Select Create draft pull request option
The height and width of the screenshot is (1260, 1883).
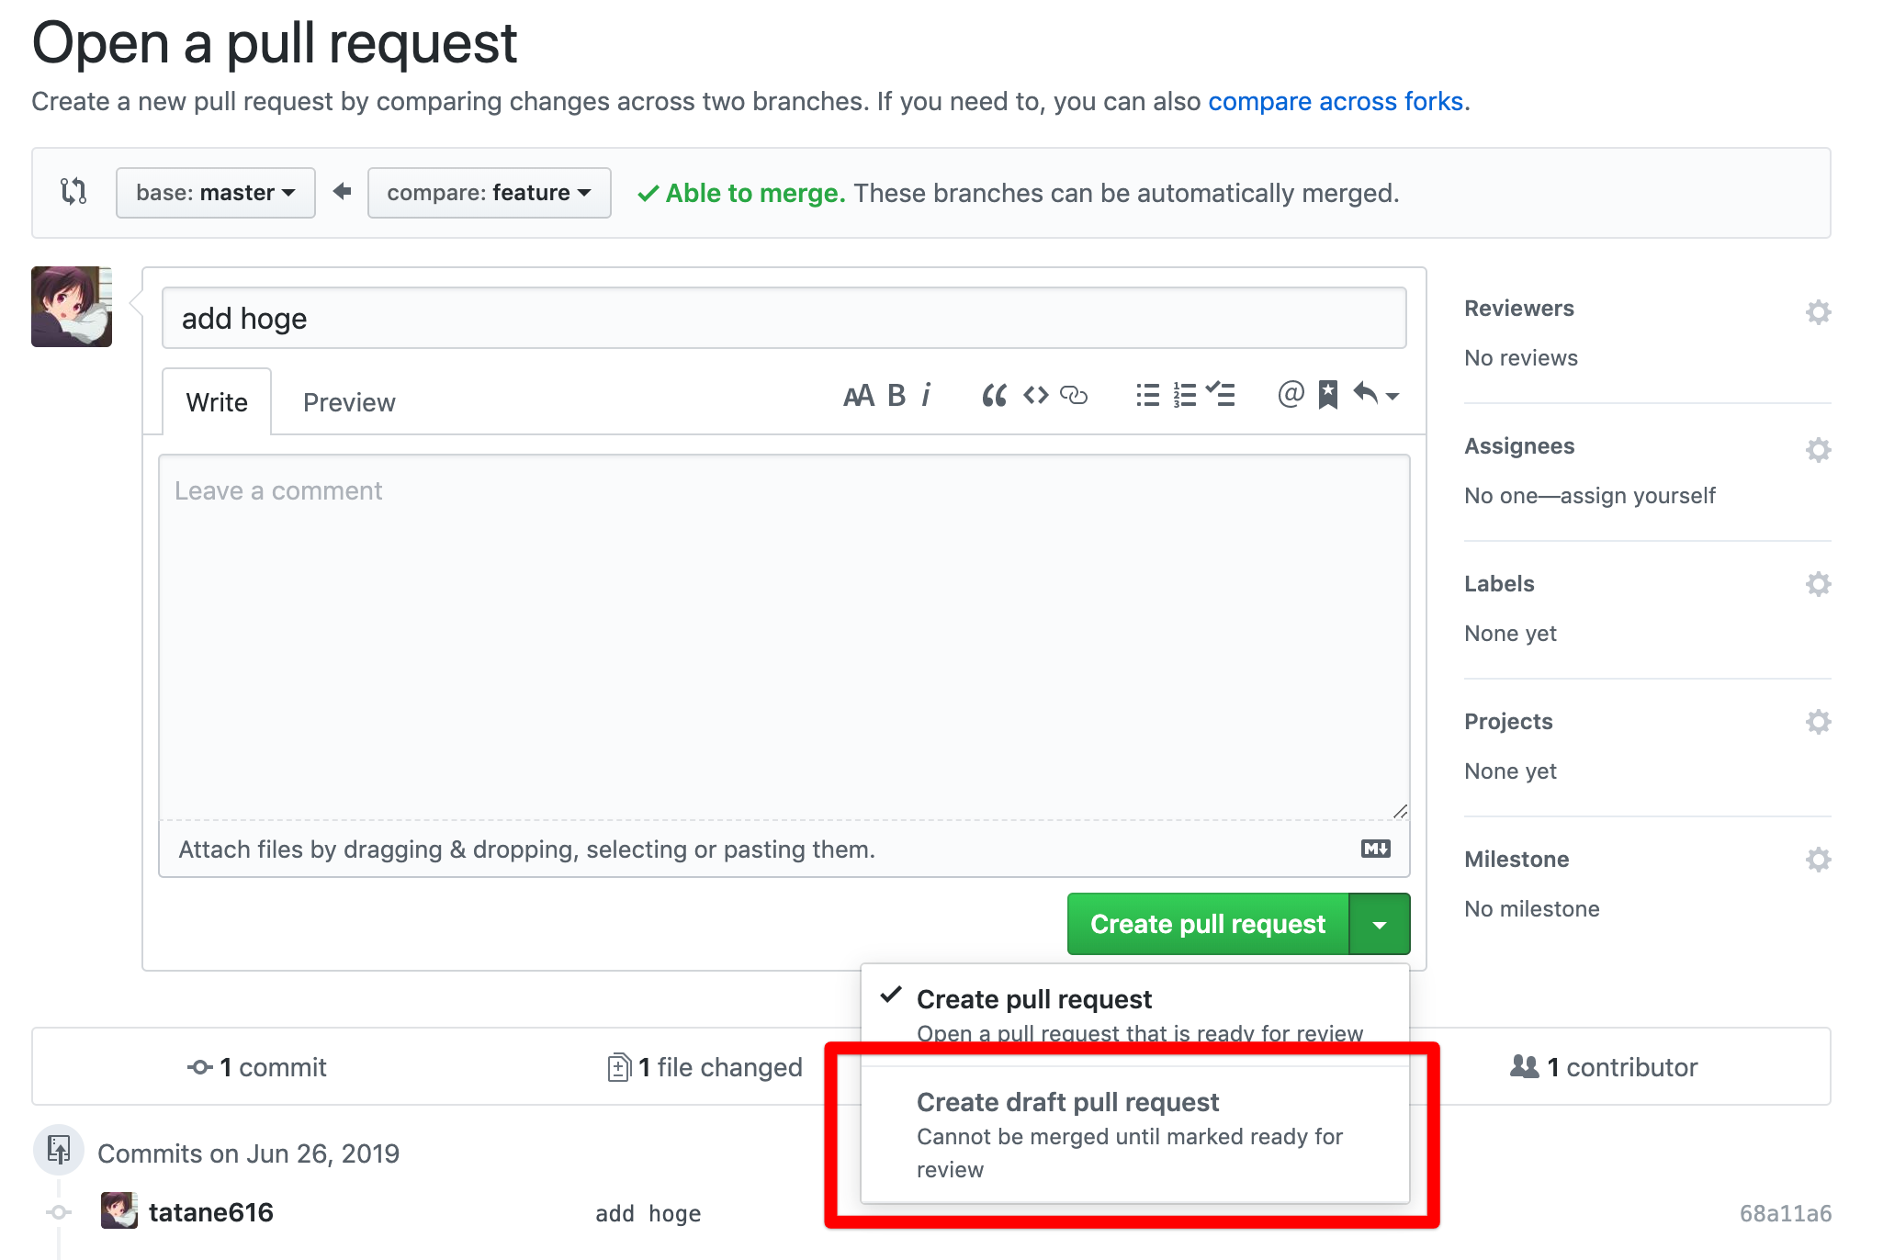[1068, 1101]
